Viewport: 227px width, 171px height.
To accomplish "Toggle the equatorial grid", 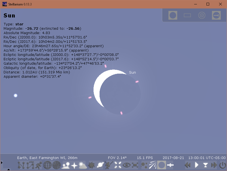I will coord(48,165).
